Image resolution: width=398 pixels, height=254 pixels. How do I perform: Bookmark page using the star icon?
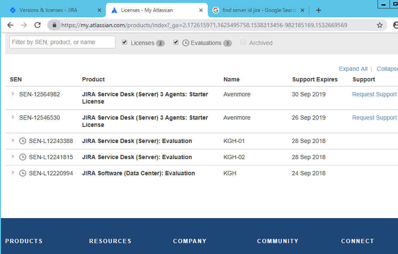[x=379, y=25]
